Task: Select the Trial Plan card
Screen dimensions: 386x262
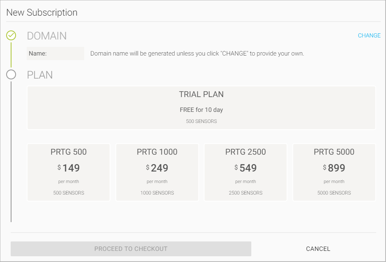Action: point(201,107)
